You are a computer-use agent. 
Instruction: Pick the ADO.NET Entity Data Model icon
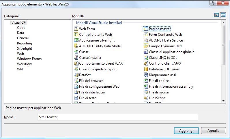coord(76,46)
